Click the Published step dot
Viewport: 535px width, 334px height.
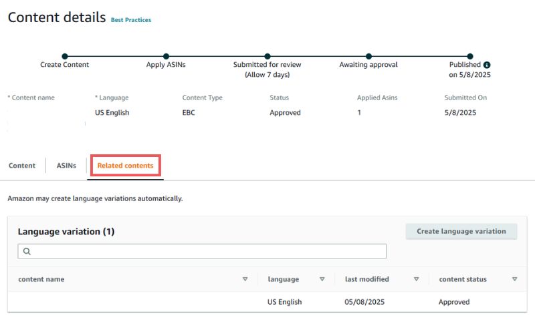click(470, 56)
